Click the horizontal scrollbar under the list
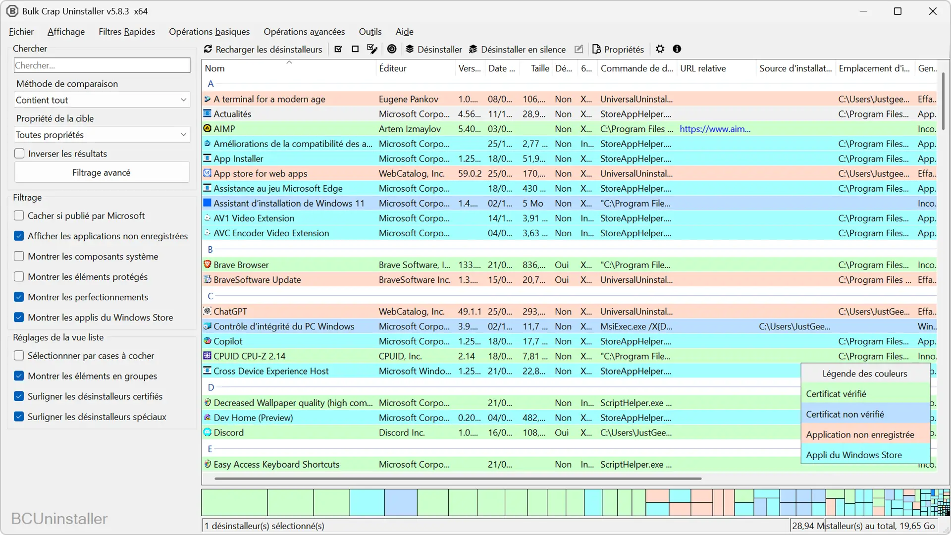Image resolution: width=951 pixels, height=535 pixels. tap(458, 479)
